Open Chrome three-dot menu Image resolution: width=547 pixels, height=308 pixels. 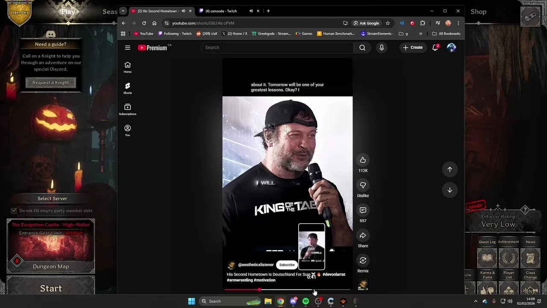[x=458, y=23]
